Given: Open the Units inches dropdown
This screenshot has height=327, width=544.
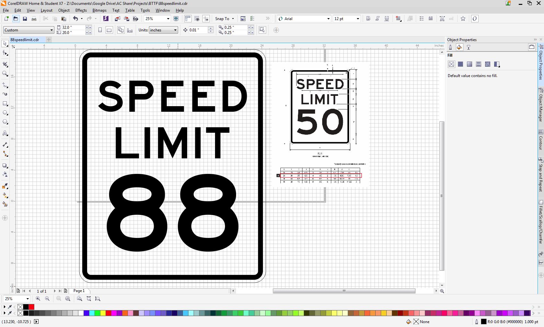Looking at the screenshot, I should pos(175,30).
